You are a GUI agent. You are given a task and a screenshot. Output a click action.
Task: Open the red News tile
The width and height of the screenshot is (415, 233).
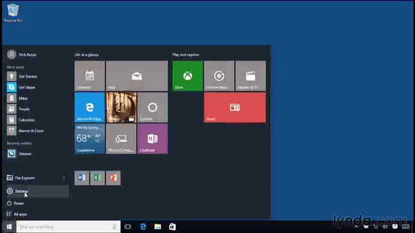[x=235, y=107]
